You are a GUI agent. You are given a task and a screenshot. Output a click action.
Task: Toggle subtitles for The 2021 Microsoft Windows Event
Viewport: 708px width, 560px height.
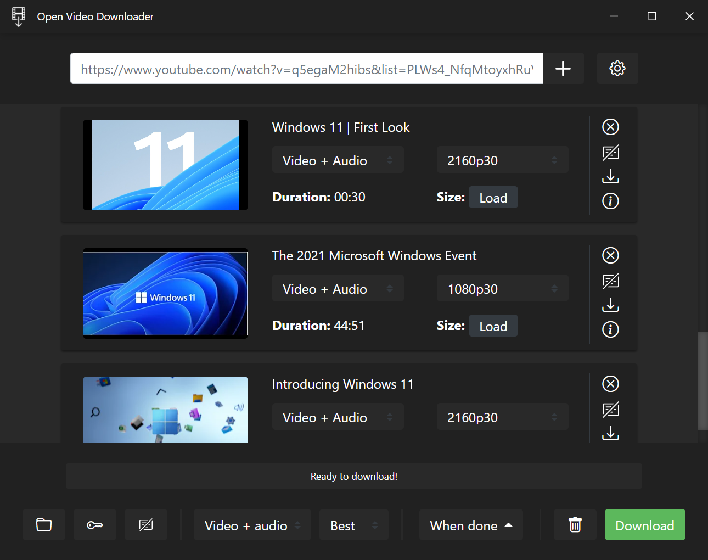coord(610,281)
